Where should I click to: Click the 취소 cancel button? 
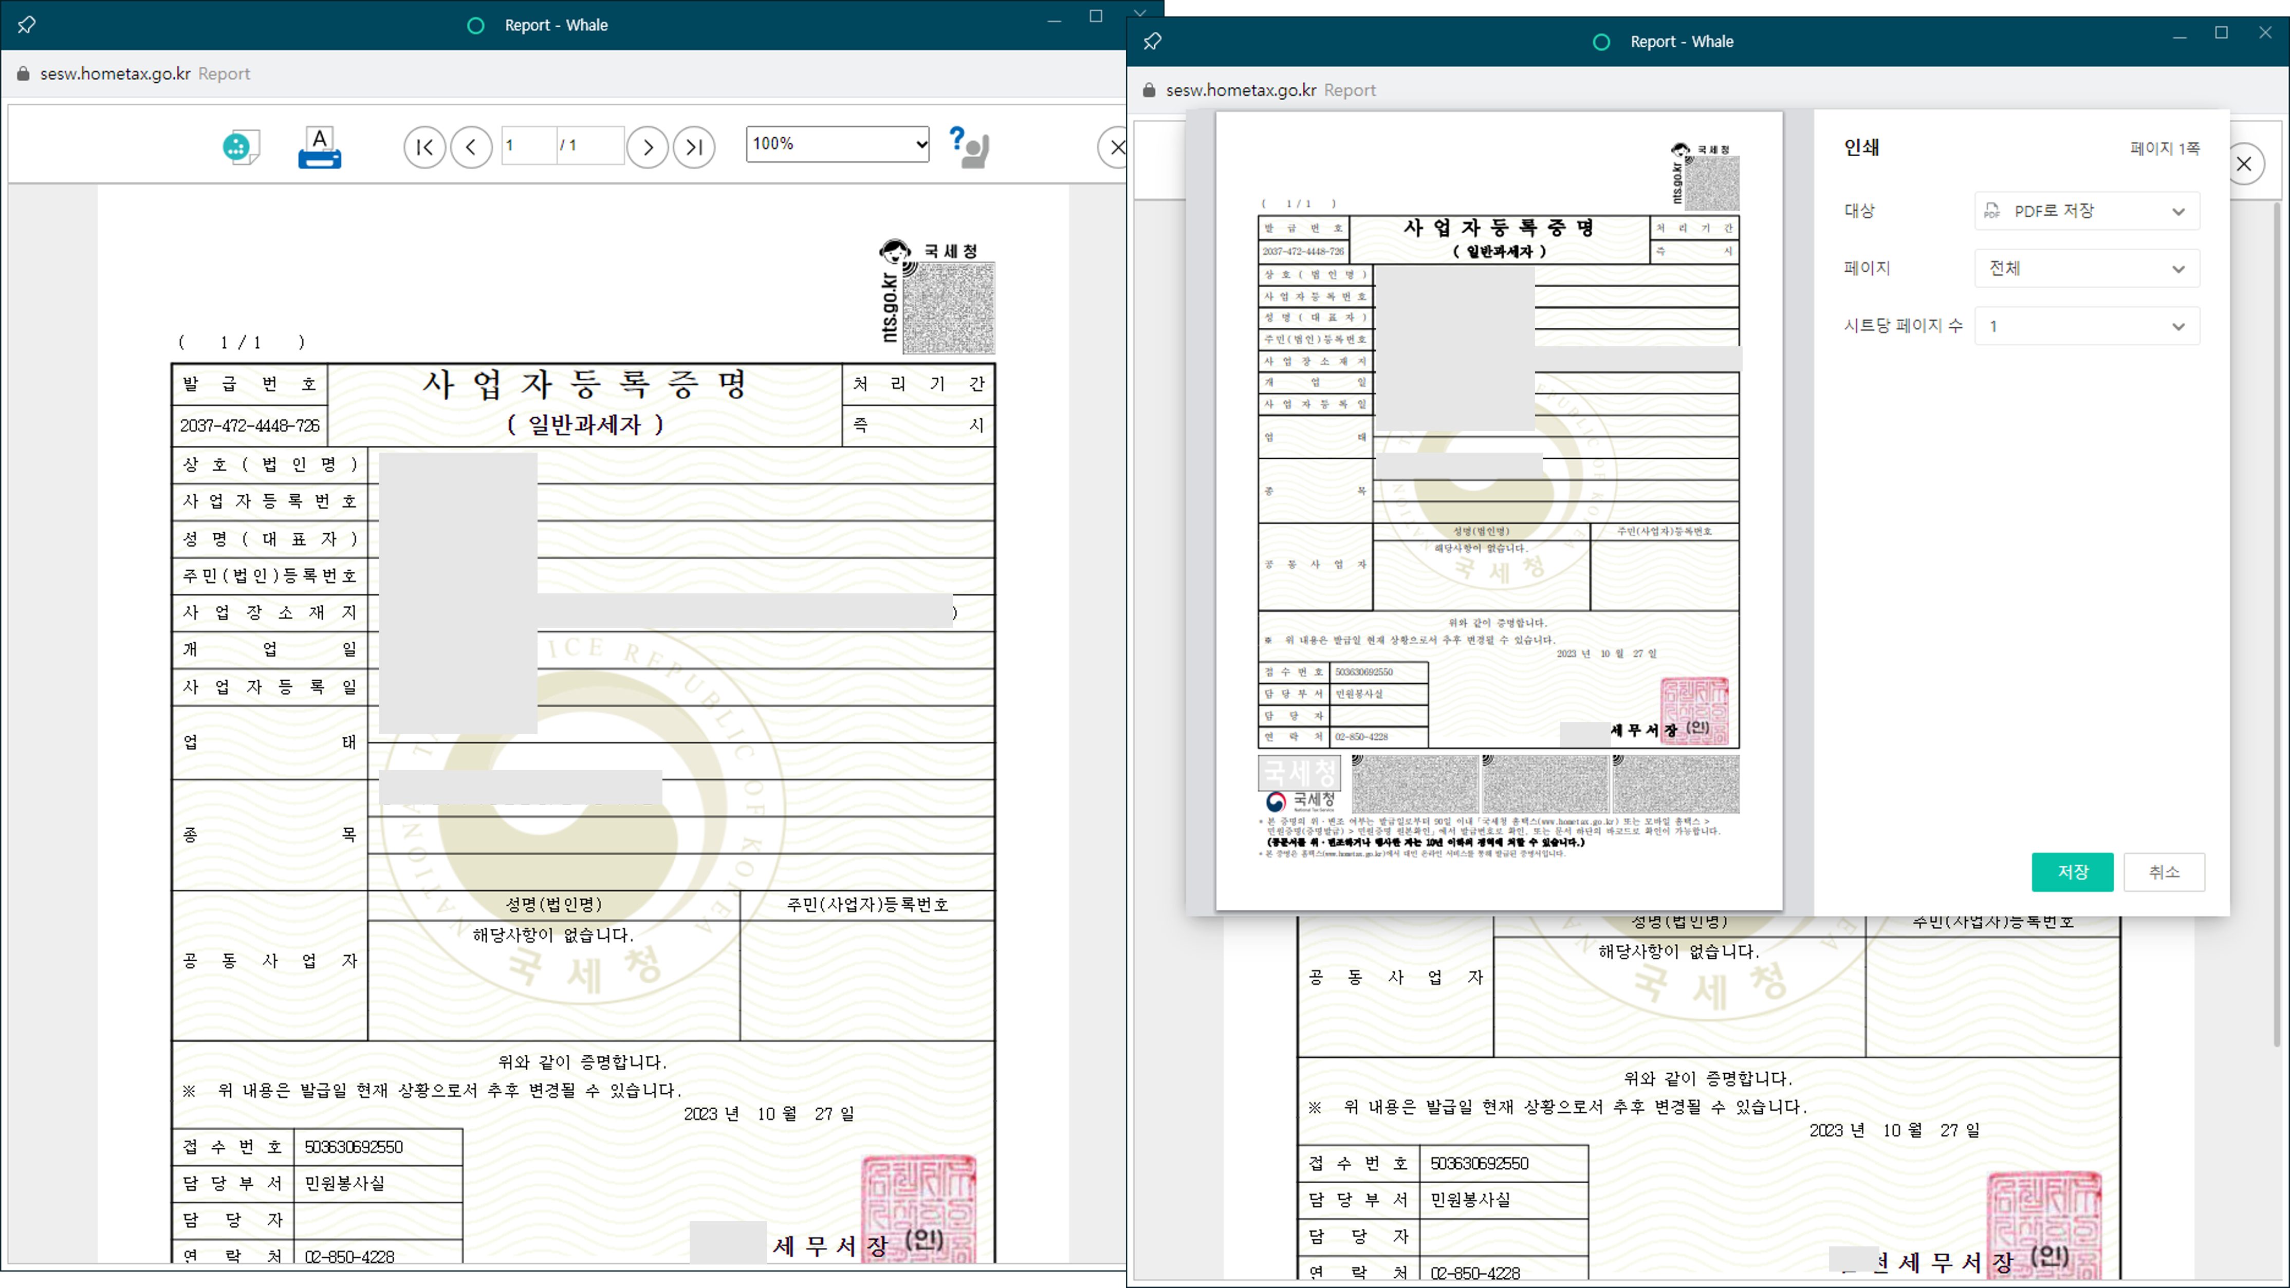point(2164,872)
